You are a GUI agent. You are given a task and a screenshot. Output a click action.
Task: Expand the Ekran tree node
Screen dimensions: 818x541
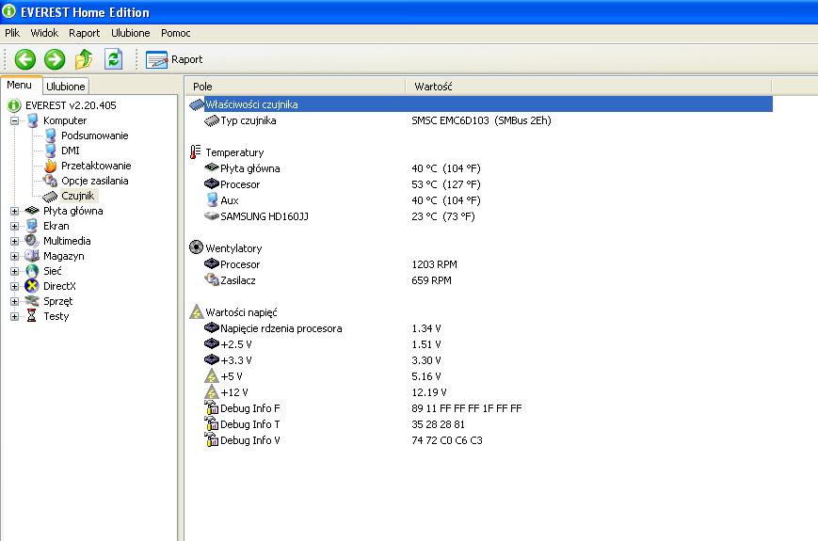[15, 226]
